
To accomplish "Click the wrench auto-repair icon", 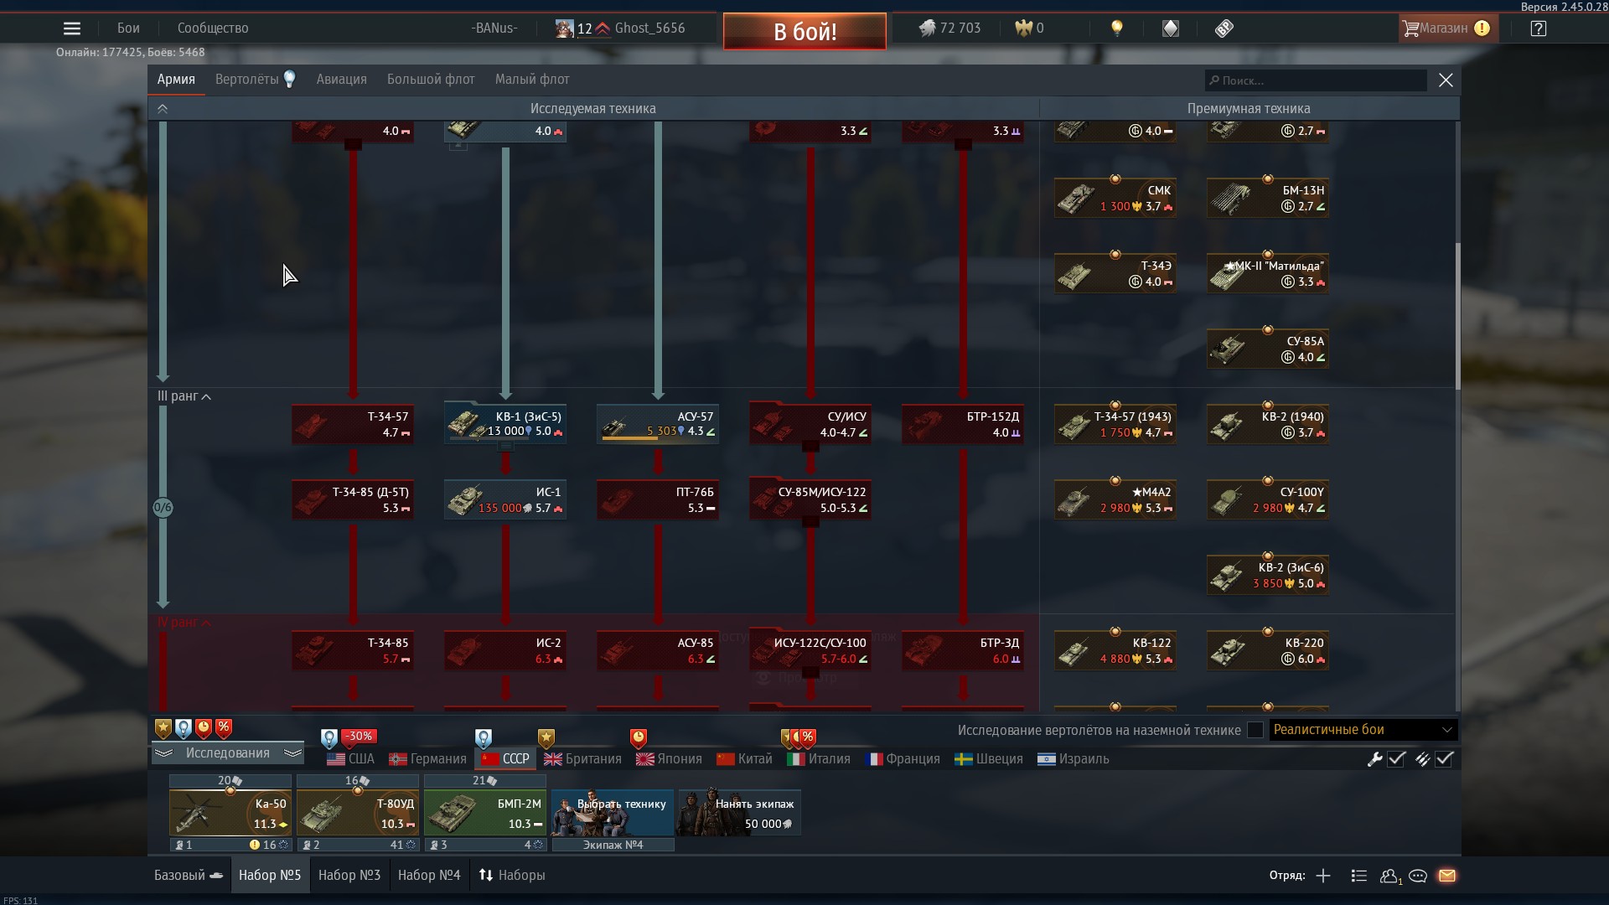I will 1374,759.
